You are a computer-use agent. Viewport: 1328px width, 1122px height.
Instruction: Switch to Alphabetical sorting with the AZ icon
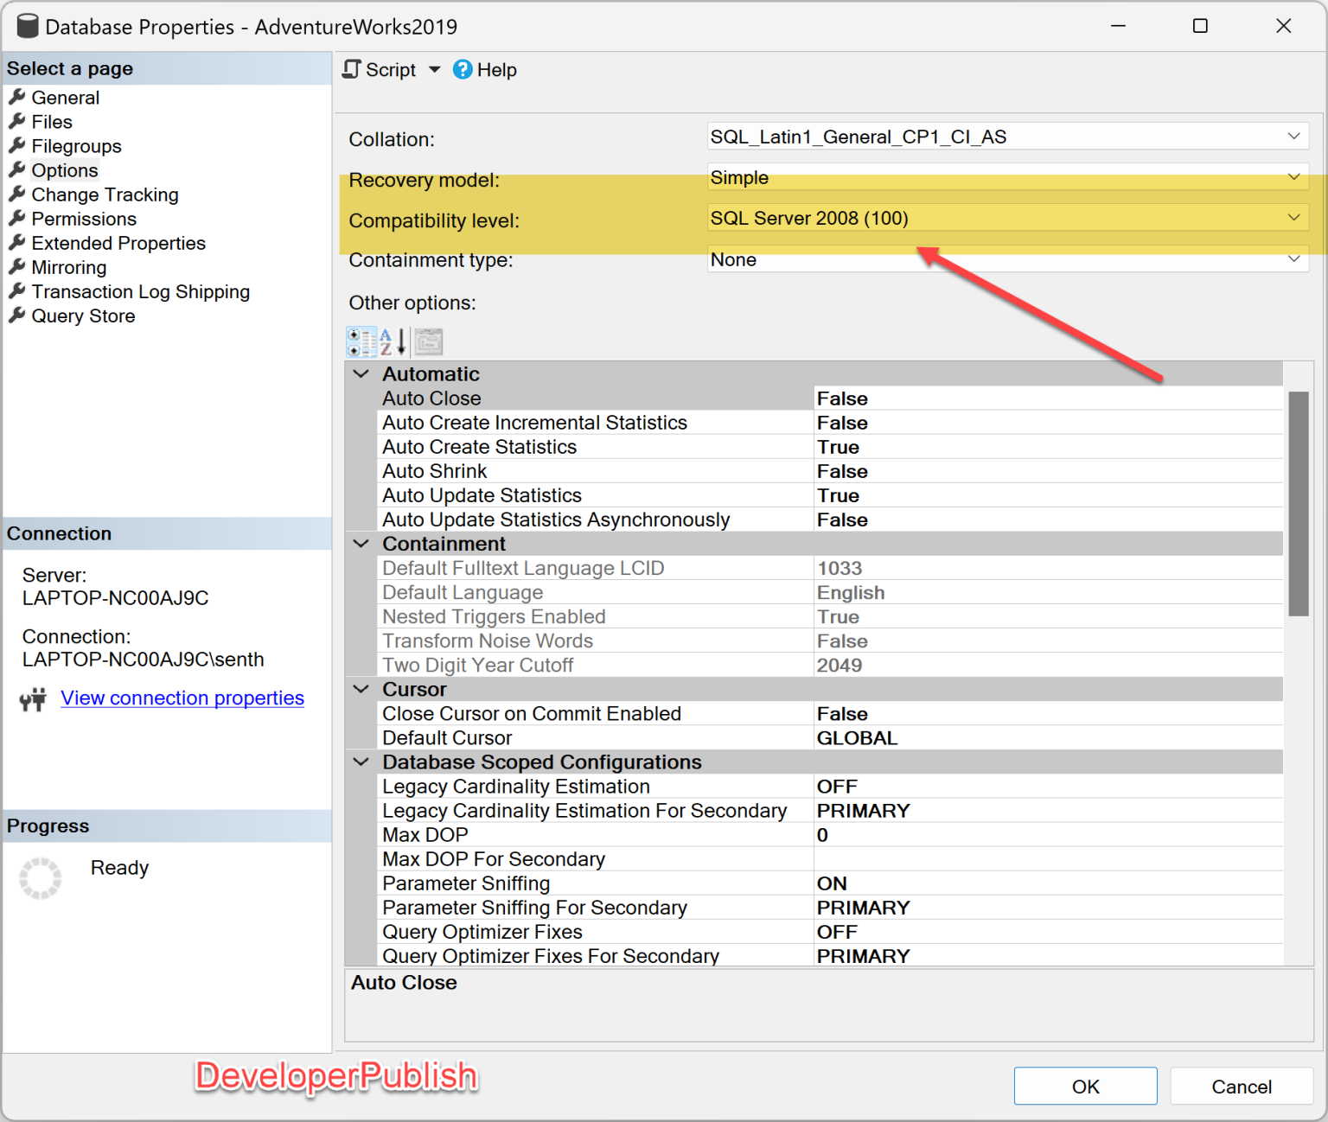click(x=393, y=341)
